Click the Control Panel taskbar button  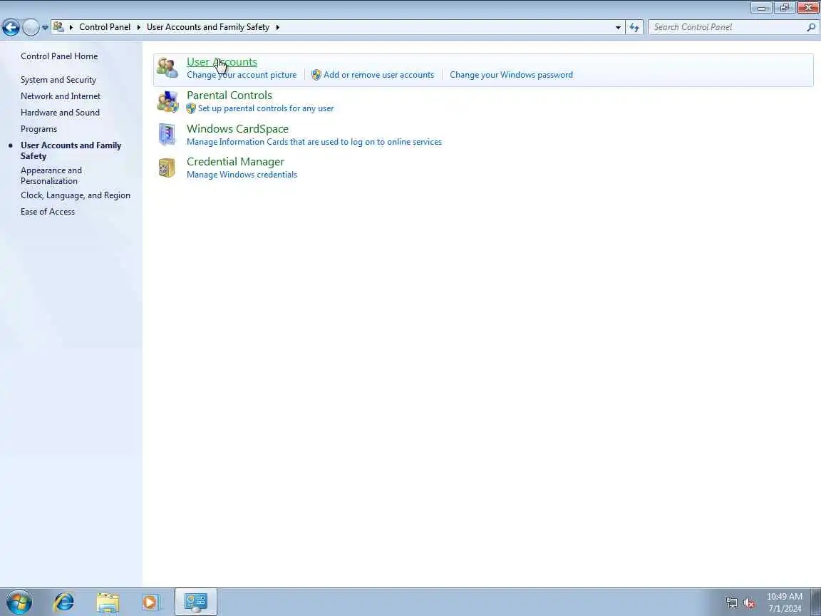(196, 602)
